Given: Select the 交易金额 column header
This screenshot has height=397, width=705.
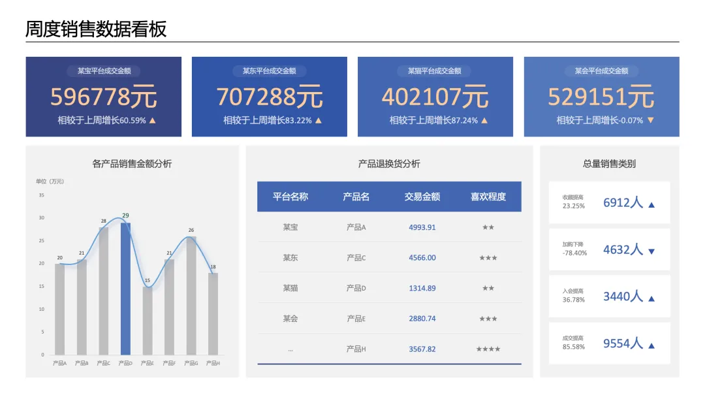Looking at the screenshot, I should [x=422, y=197].
